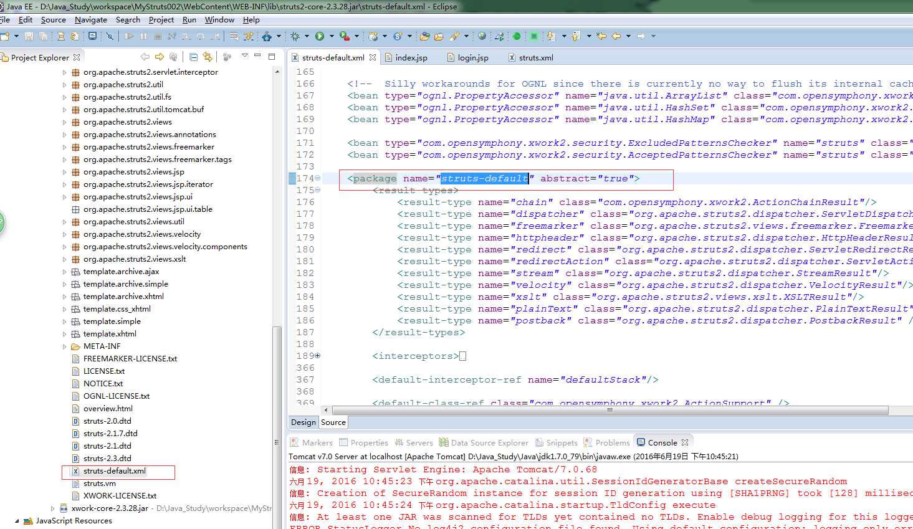Click the Previous Annotation icon
This screenshot has width=913, height=529.
(x=576, y=36)
